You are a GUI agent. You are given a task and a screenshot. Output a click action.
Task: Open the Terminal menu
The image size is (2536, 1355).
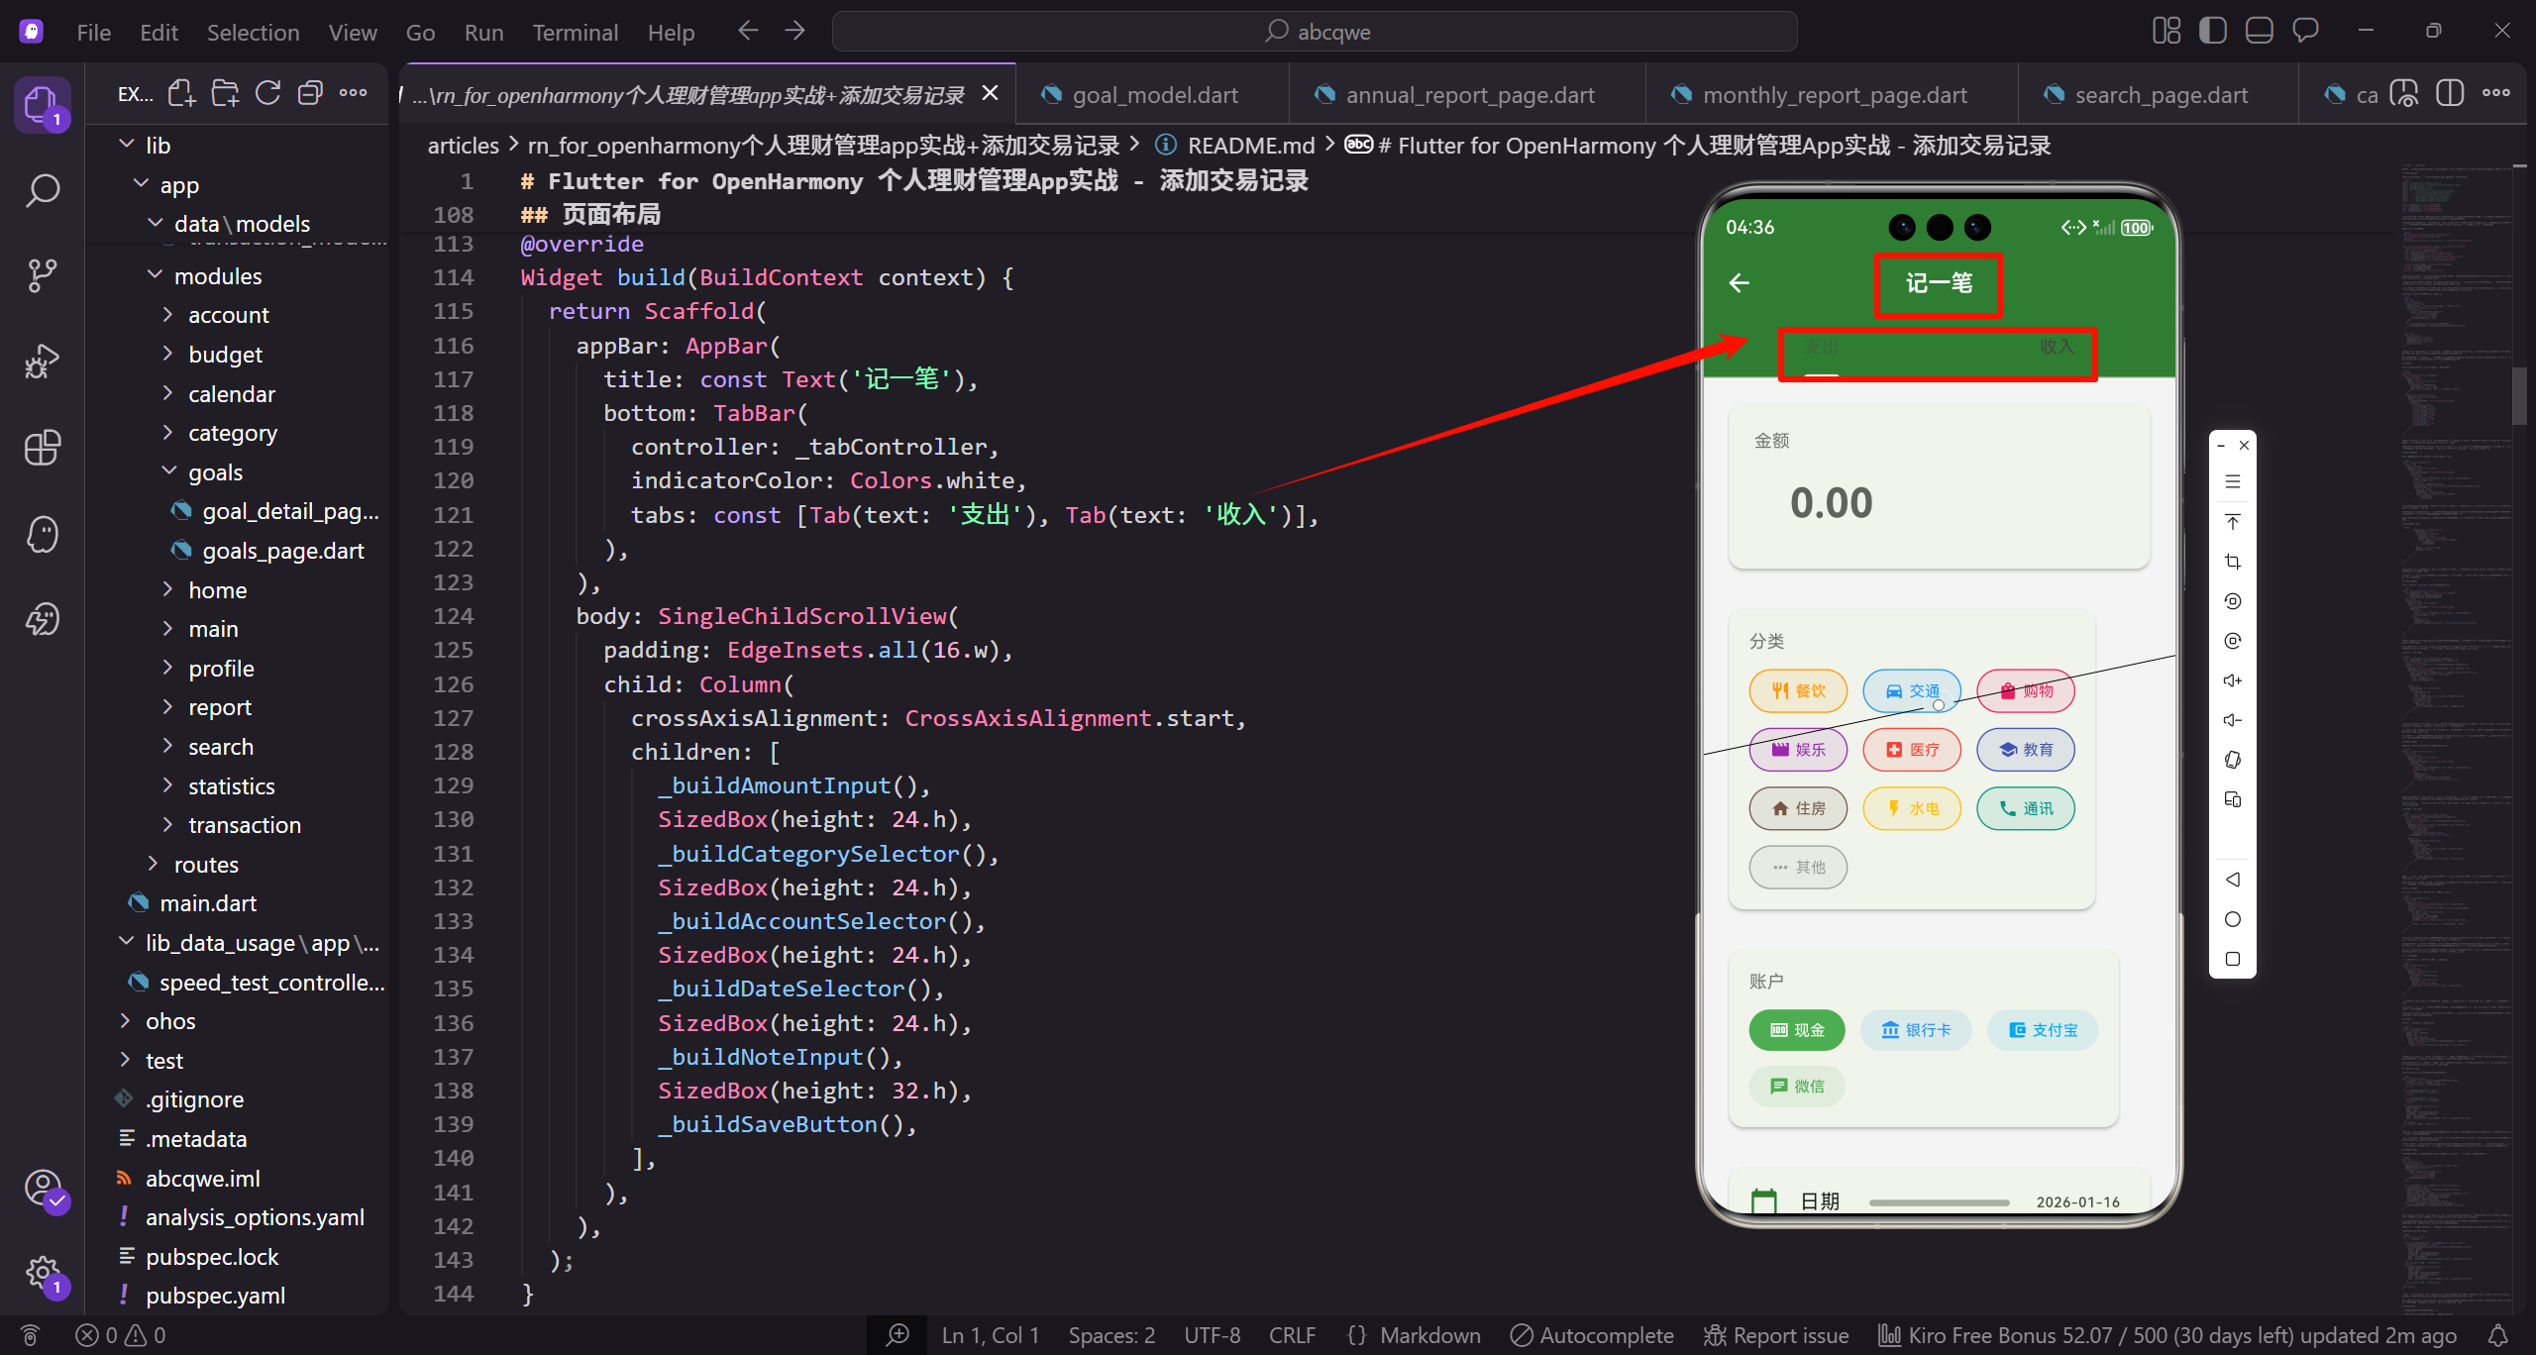[x=575, y=33]
